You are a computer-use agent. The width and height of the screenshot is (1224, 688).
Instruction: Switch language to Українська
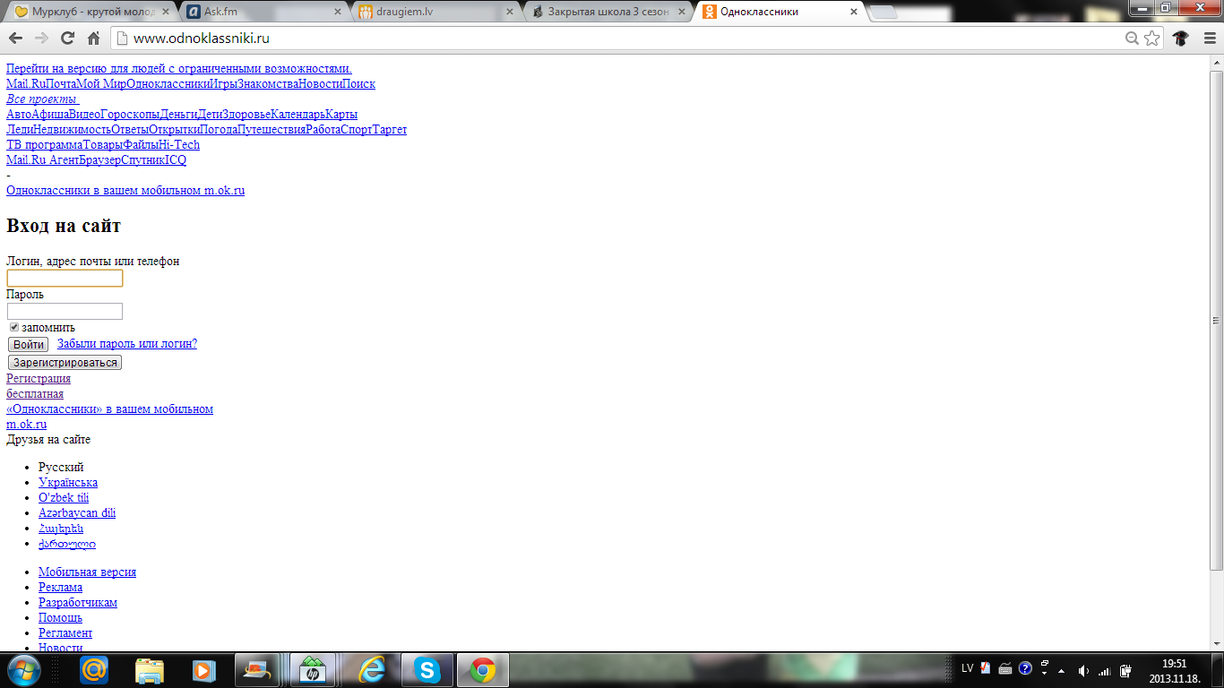pyautogui.click(x=68, y=483)
